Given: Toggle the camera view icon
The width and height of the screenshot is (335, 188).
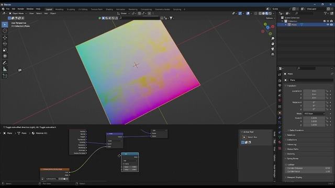Looking at the screenshot, I should pyautogui.click(x=273, y=49).
